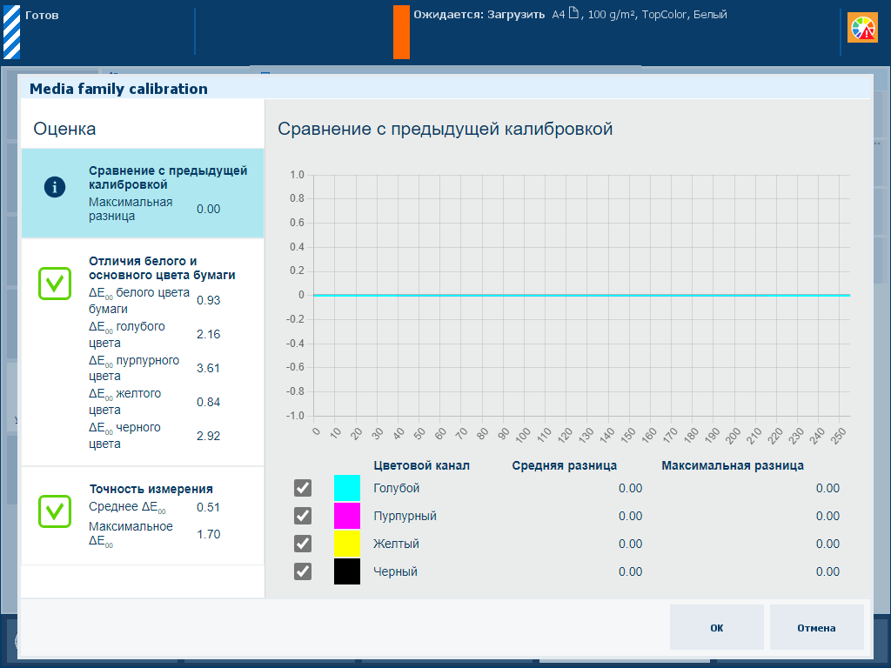The width and height of the screenshot is (891, 668).
Task: Click the striped printer status icon
Action: pos(12,32)
